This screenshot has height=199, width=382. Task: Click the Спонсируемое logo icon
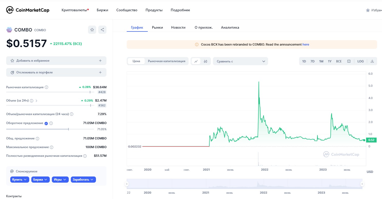coord(12,171)
